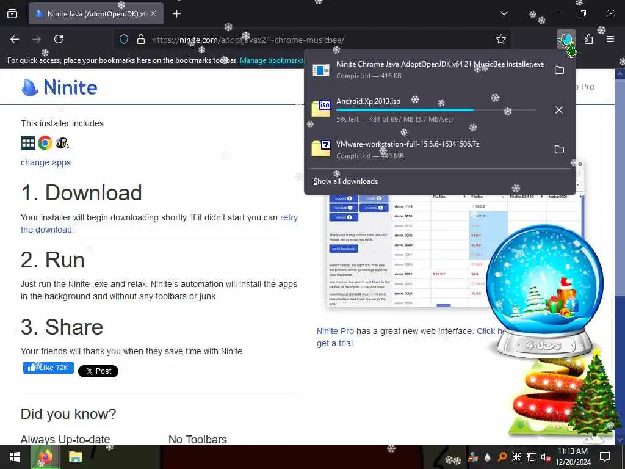Click the Christmas snow globe countdown widget

(x=544, y=291)
